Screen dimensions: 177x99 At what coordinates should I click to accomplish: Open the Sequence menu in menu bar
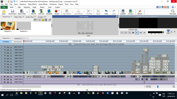[23, 4]
